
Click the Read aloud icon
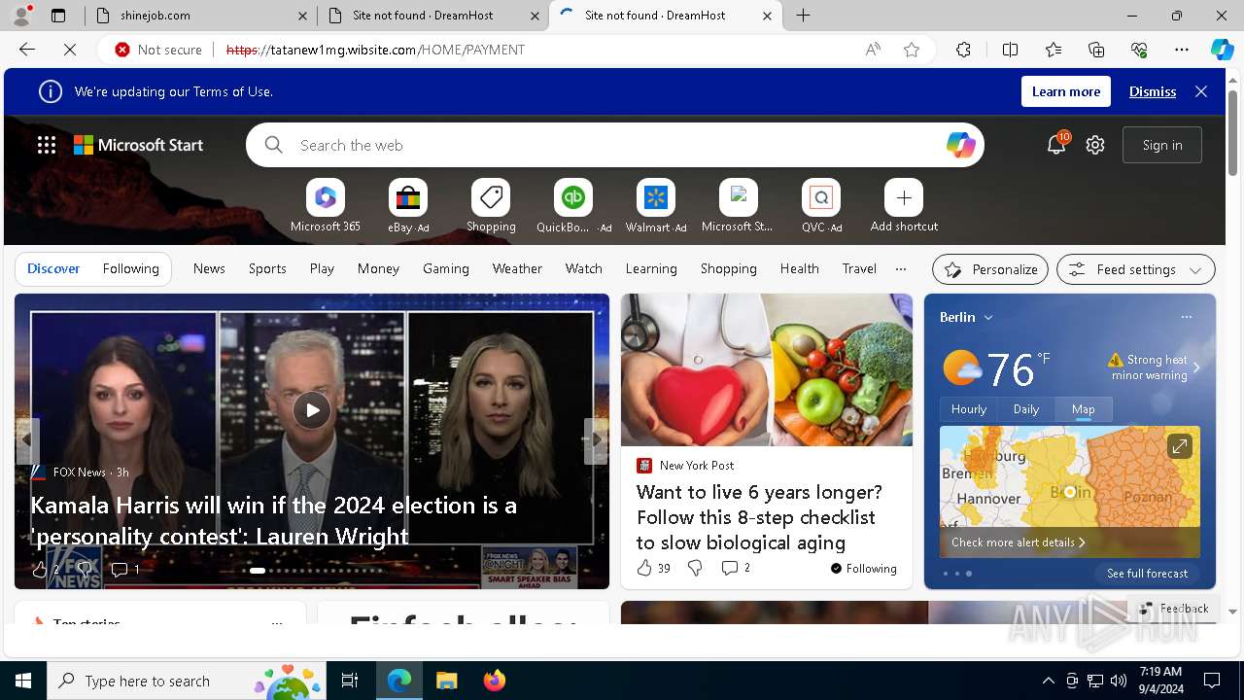point(873,50)
